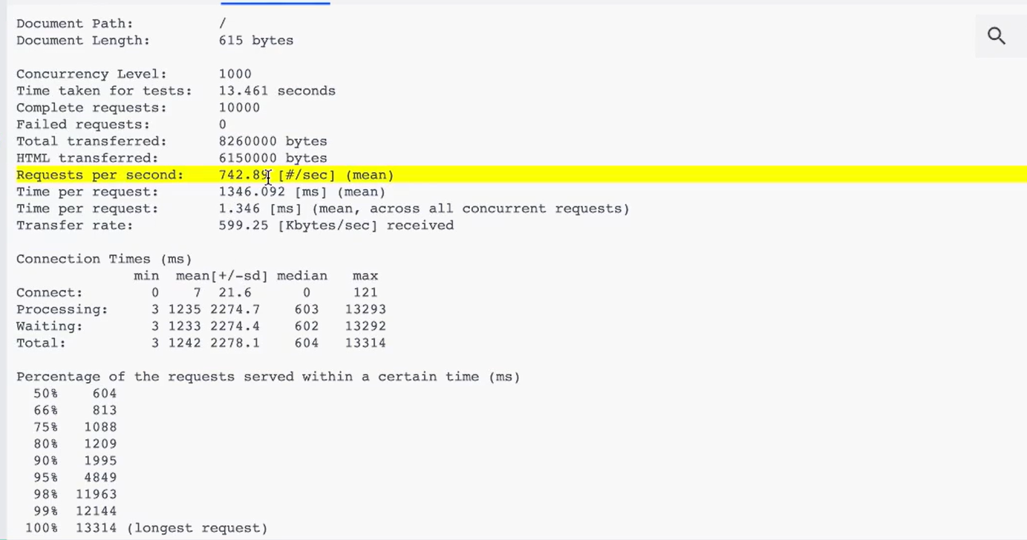Click the Complete requests value 10000
1027x540 pixels.
coord(239,108)
